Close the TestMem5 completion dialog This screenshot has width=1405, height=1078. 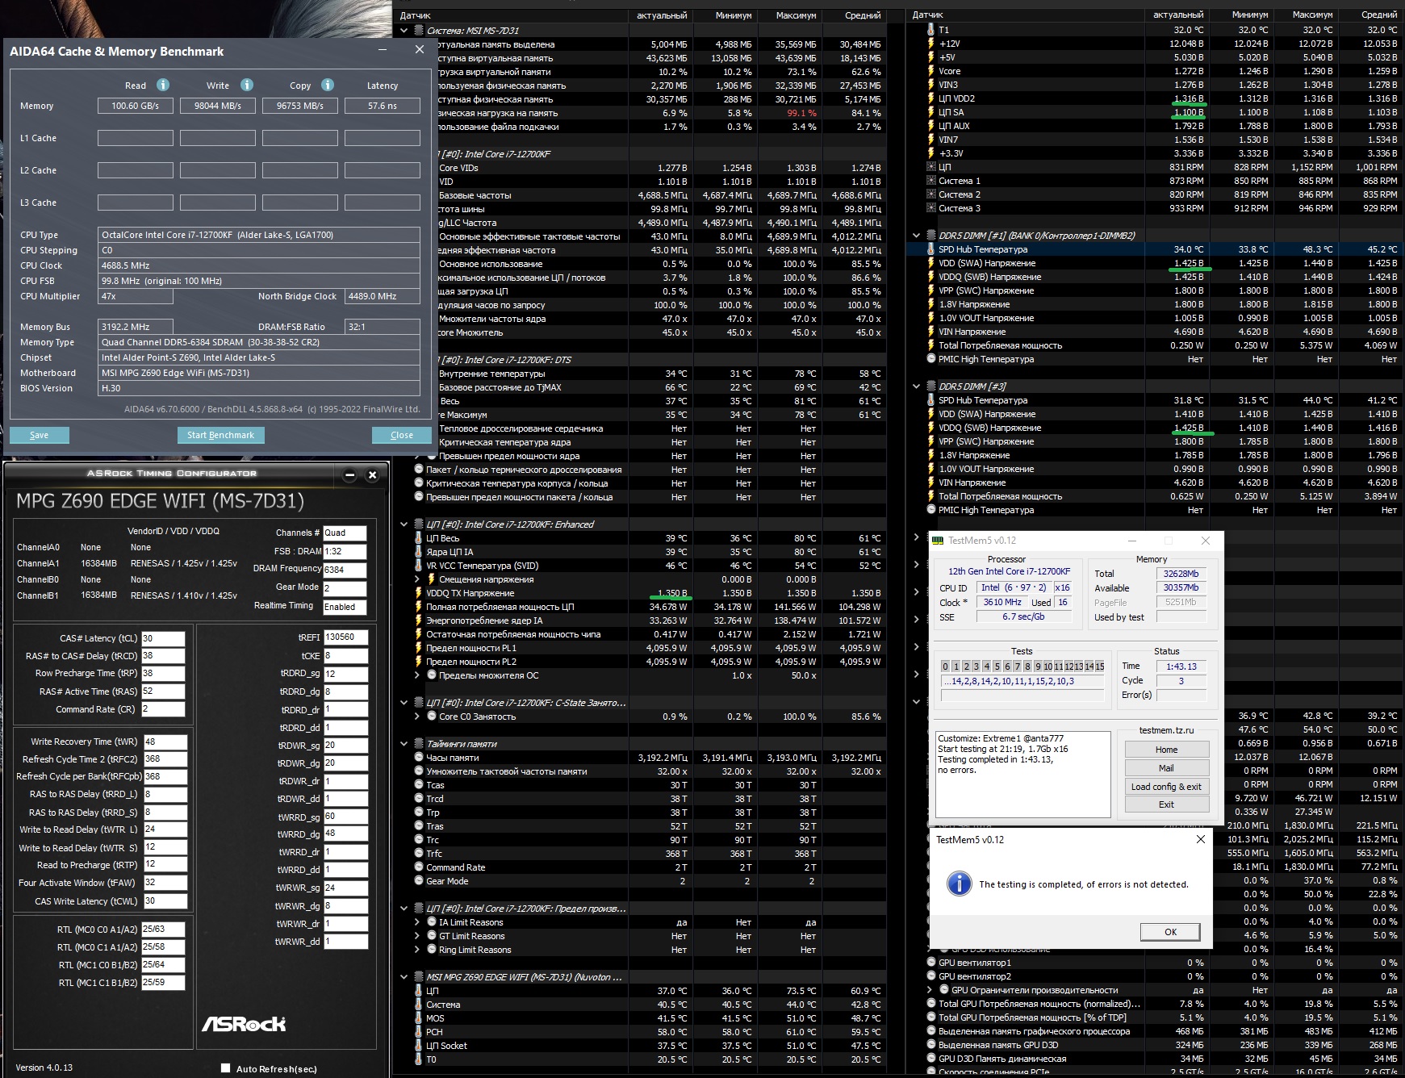tap(1200, 839)
